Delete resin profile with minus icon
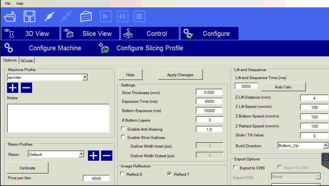329x186 pixels. (x=107, y=156)
